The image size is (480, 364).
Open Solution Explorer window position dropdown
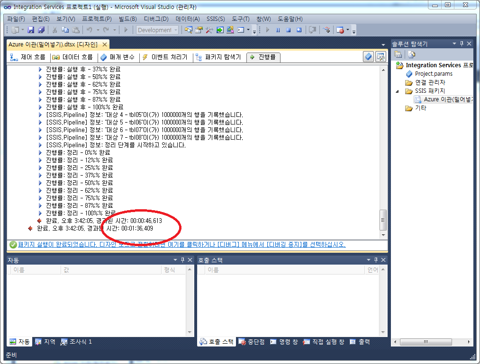click(x=454, y=44)
